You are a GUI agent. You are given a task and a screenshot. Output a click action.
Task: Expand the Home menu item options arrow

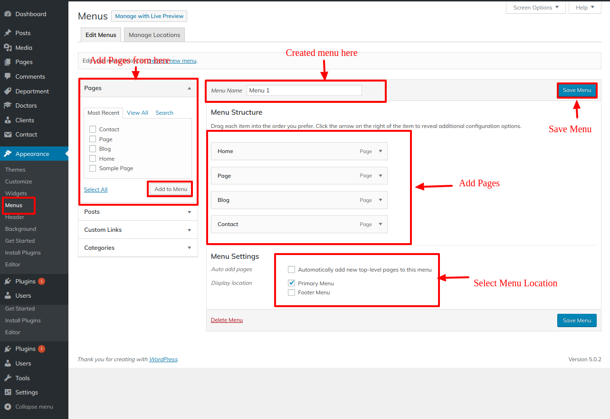coord(380,151)
